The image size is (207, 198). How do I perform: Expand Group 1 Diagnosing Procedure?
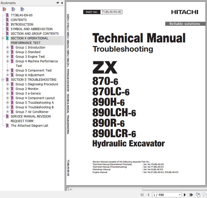tap(7, 84)
